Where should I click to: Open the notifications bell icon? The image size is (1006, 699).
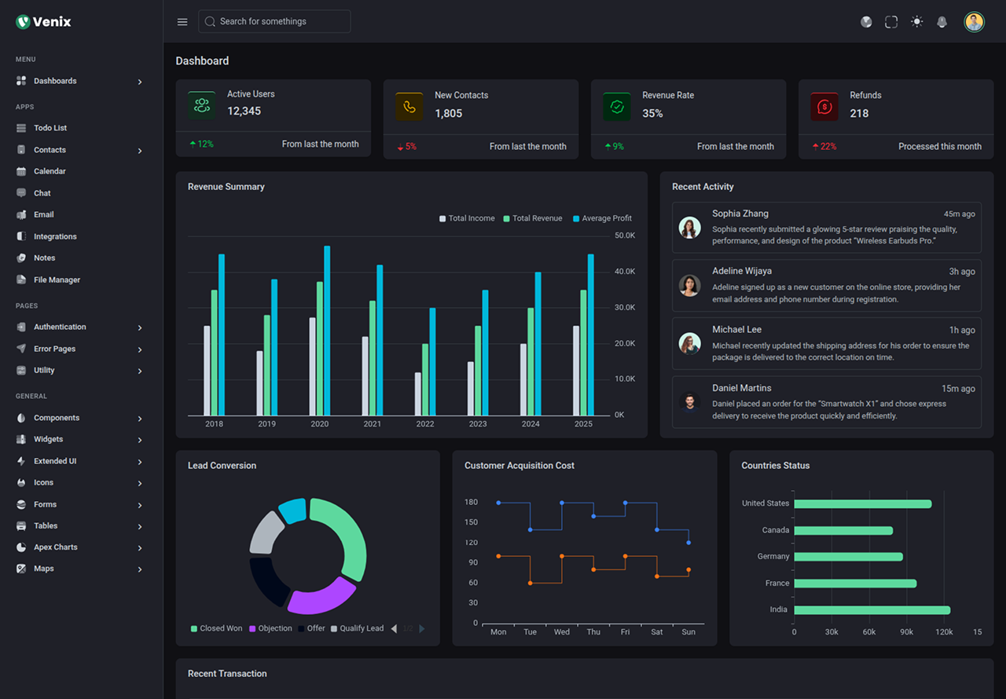tap(942, 22)
